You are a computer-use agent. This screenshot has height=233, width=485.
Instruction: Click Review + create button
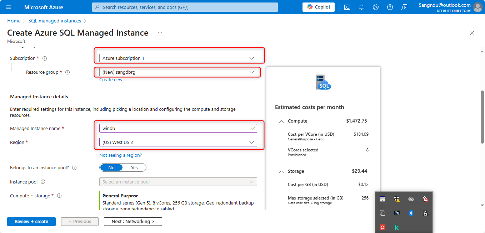[x=31, y=222]
